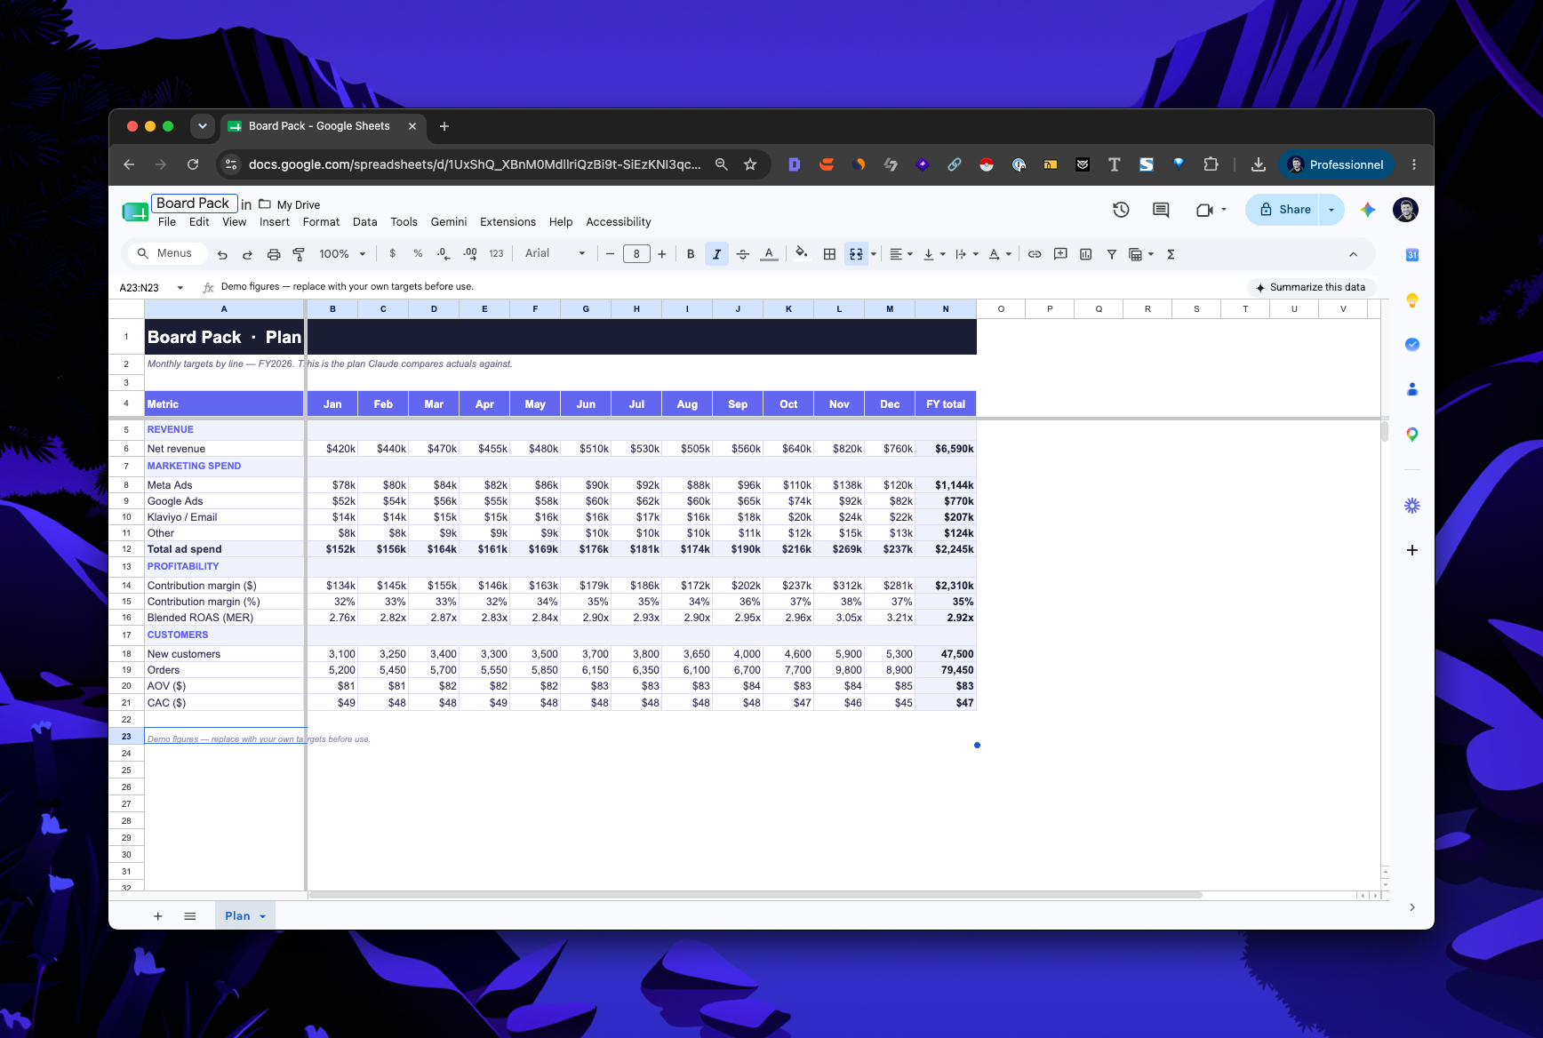
Task: Open Google Tasks checkmark icon
Action: pos(1411,345)
